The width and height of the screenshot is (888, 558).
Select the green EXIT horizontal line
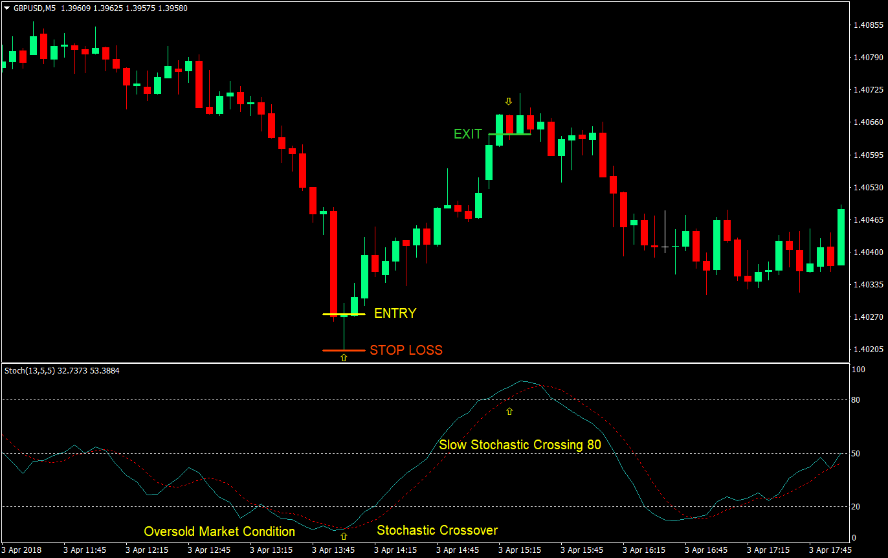pyautogui.click(x=509, y=135)
